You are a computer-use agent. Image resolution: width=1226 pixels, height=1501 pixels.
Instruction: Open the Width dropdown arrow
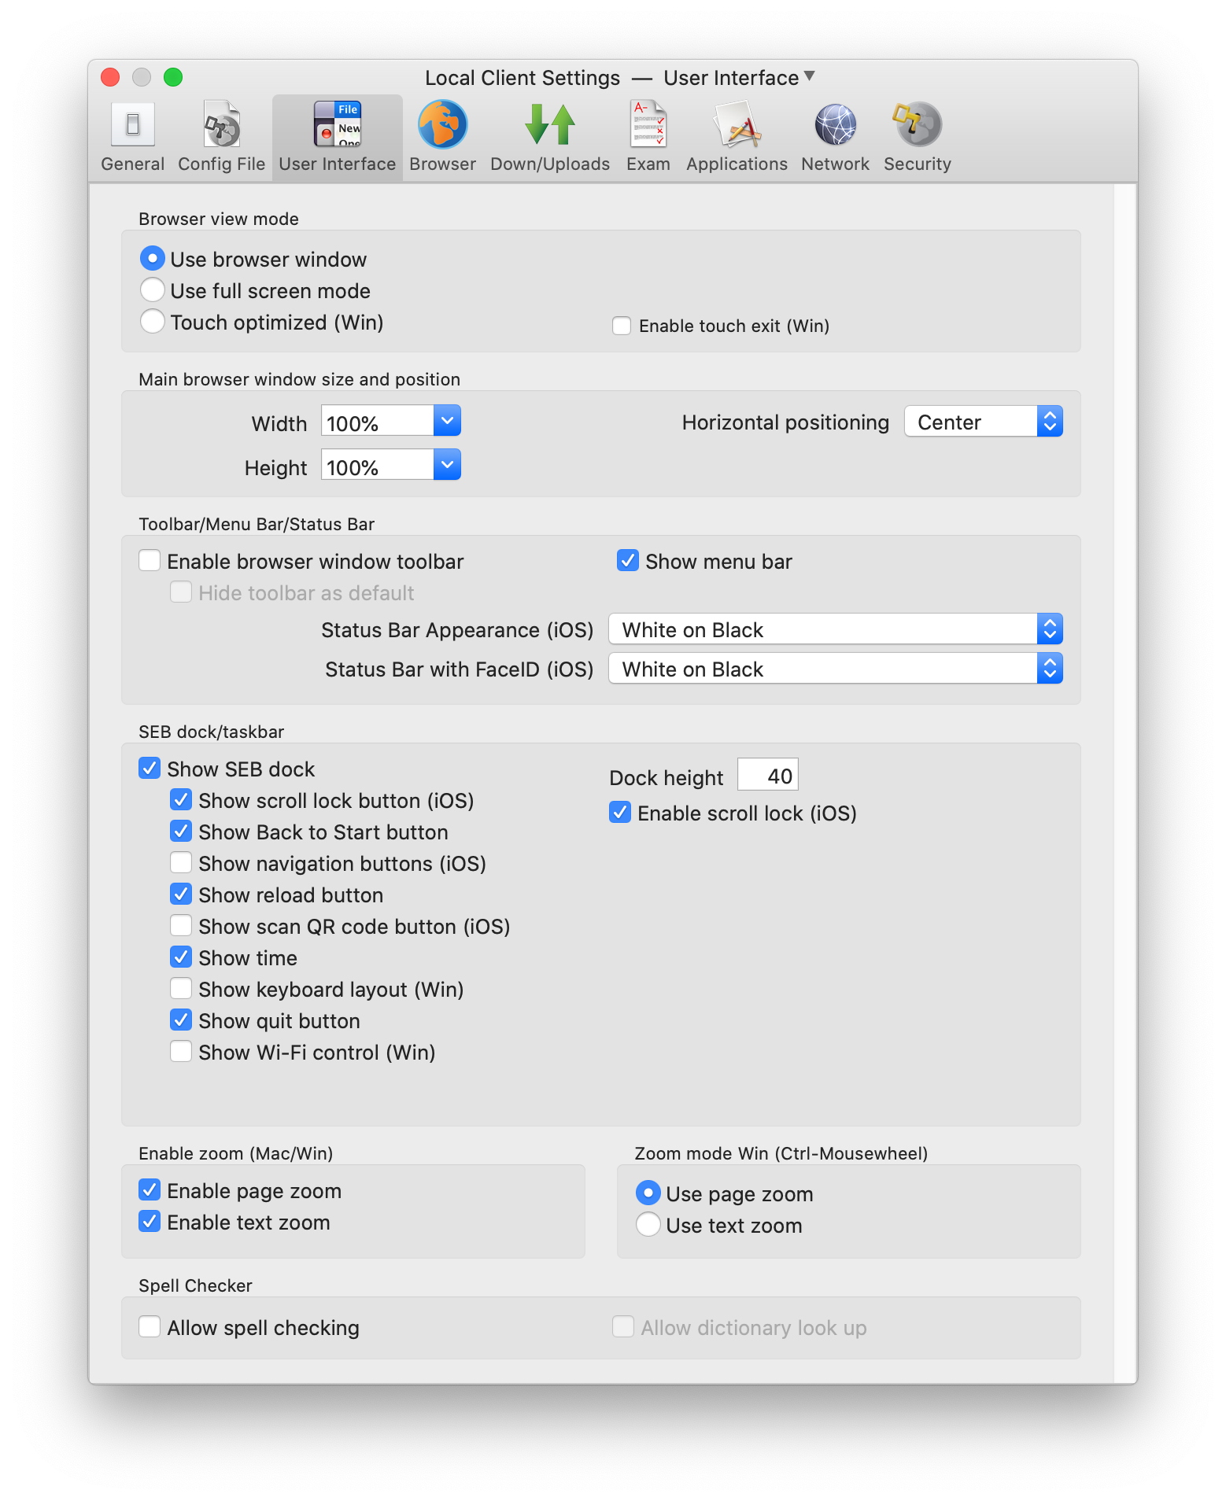coord(447,421)
